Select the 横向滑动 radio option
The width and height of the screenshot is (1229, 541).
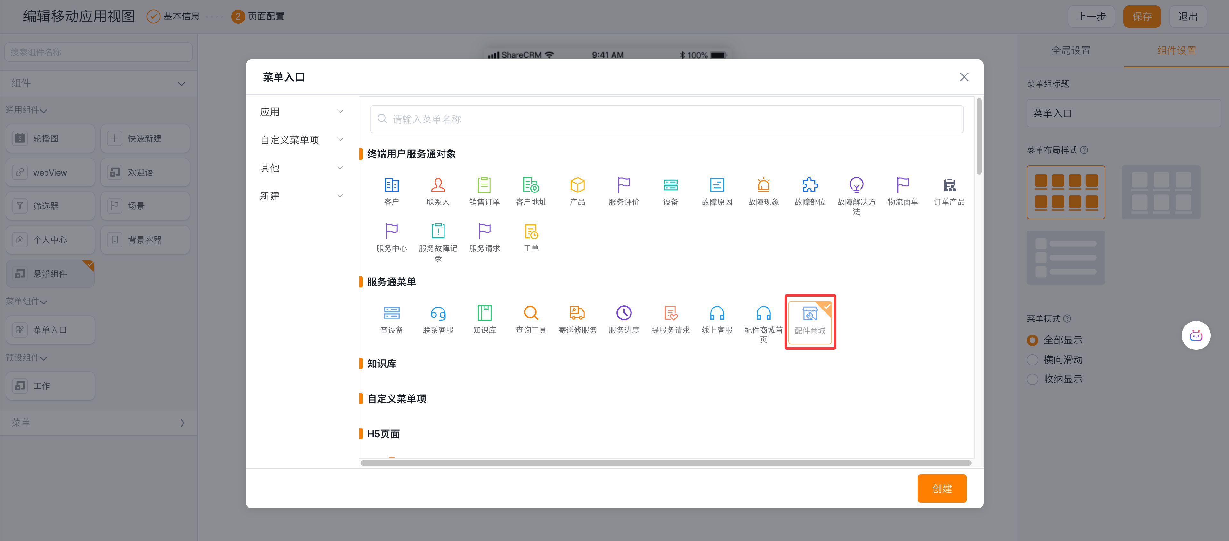click(1032, 360)
